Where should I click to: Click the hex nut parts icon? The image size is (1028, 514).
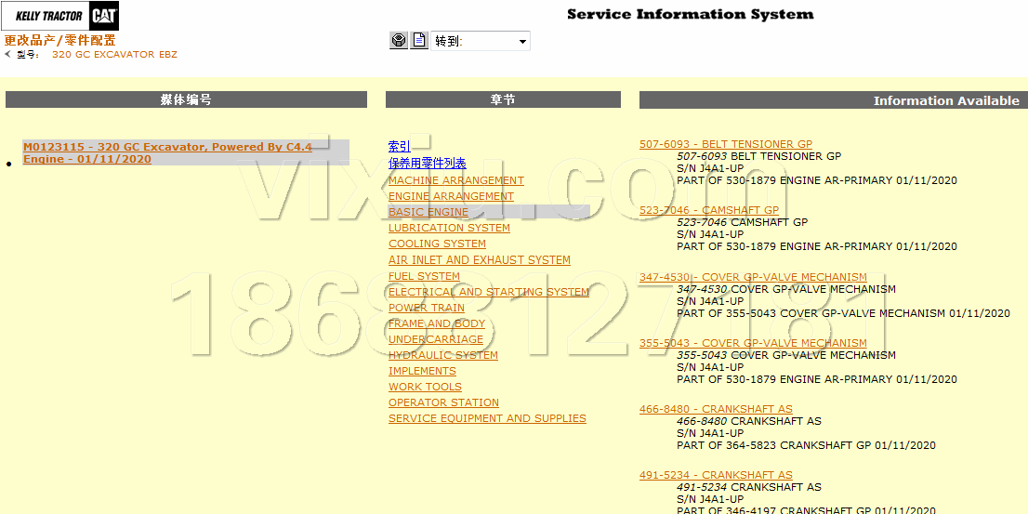[399, 40]
